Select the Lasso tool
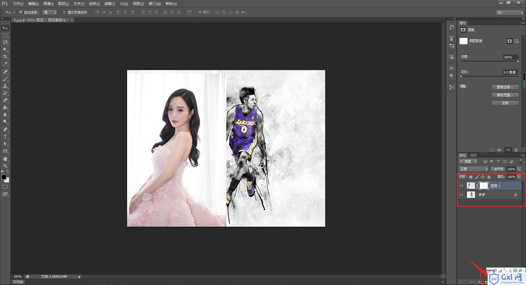The height and width of the screenshot is (285, 526). (x=5, y=42)
